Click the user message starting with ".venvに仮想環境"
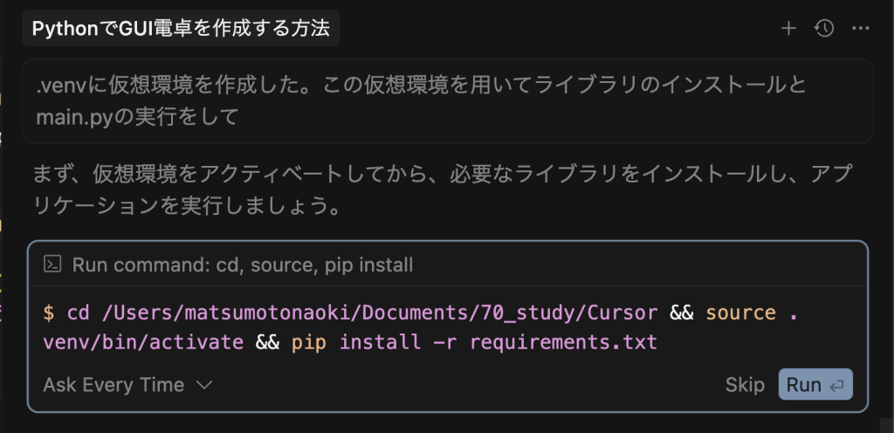This screenshot has height=433, width=894. (x=419, y=86)
